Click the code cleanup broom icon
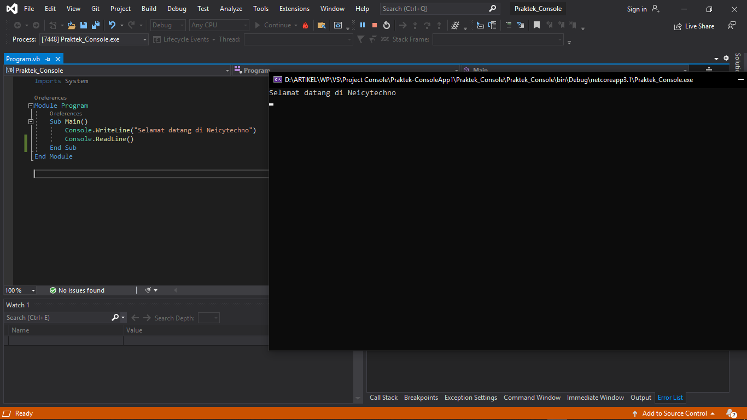 148,290
